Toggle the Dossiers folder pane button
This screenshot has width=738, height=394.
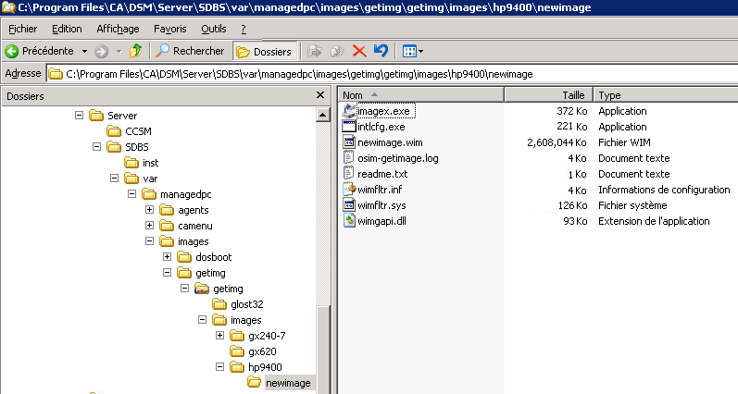coord(265,51)
